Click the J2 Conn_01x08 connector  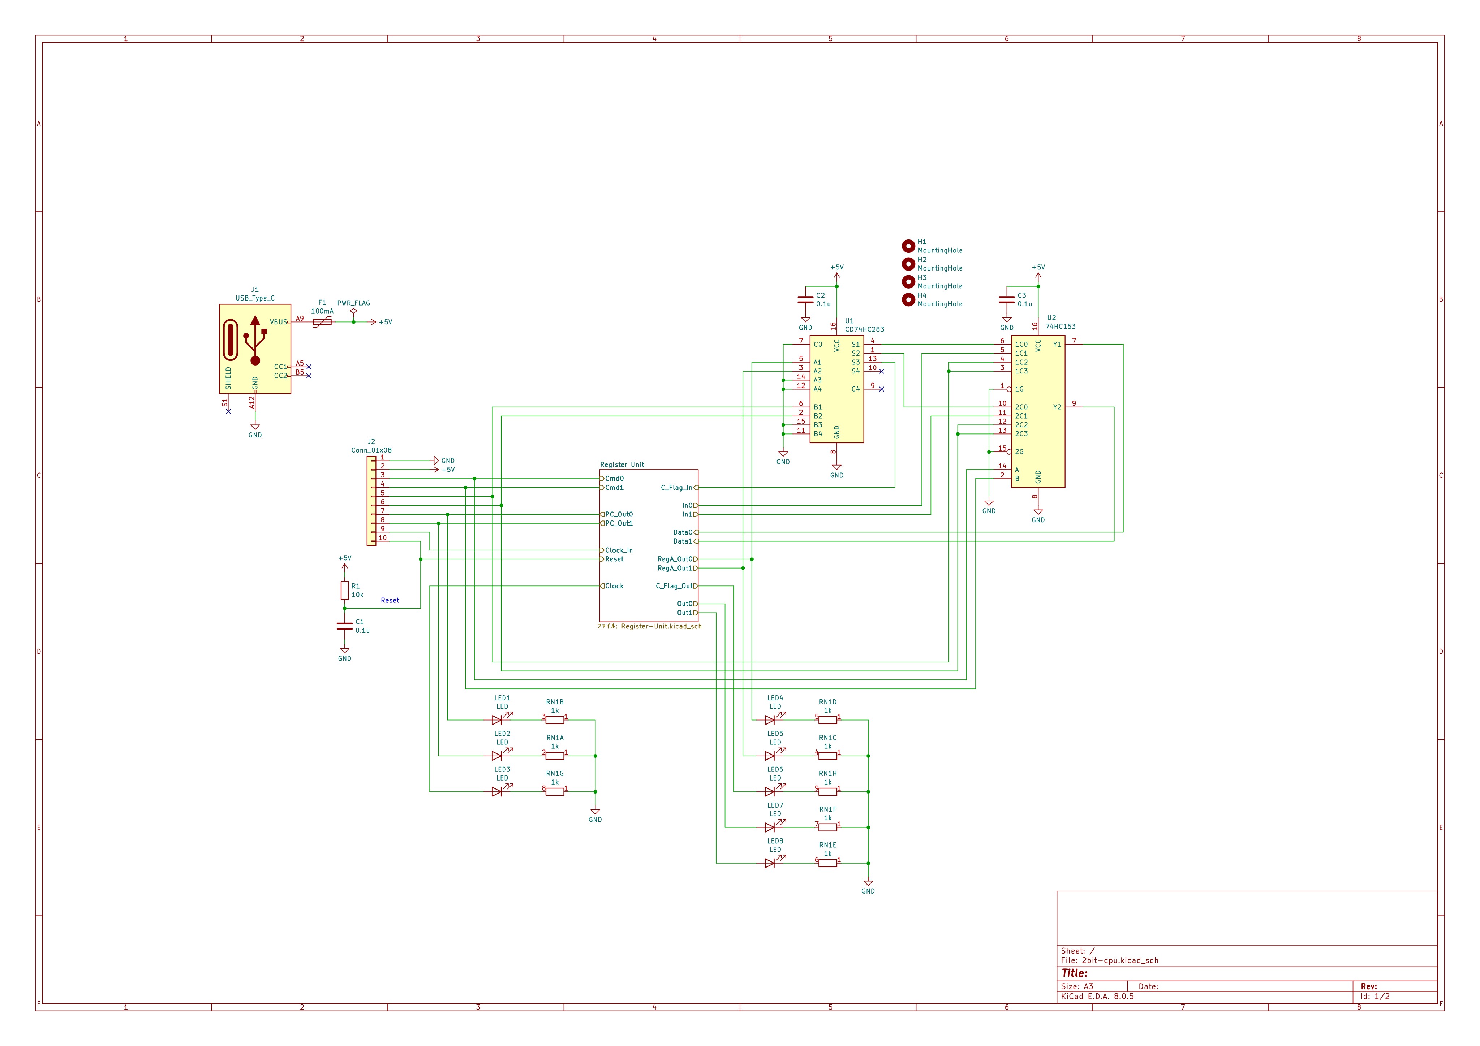pyautogui.click(x=371, y=501)
